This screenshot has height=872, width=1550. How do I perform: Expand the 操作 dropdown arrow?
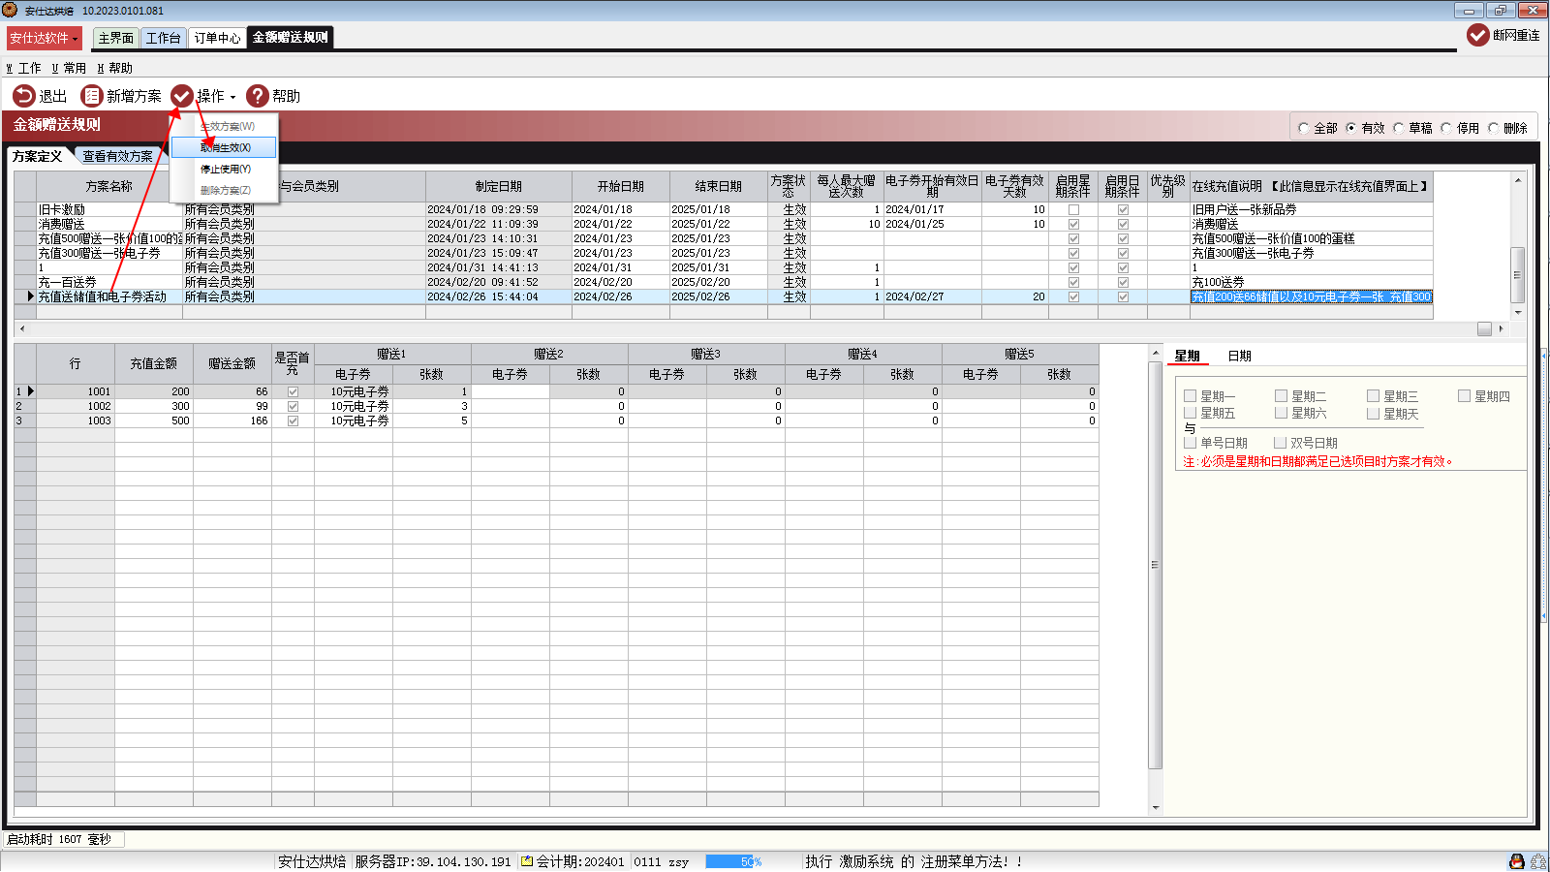[232, 97]
